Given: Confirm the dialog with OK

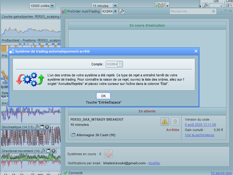Looking at the screenshot, I should pyautogui.click(x=104, y=96).
